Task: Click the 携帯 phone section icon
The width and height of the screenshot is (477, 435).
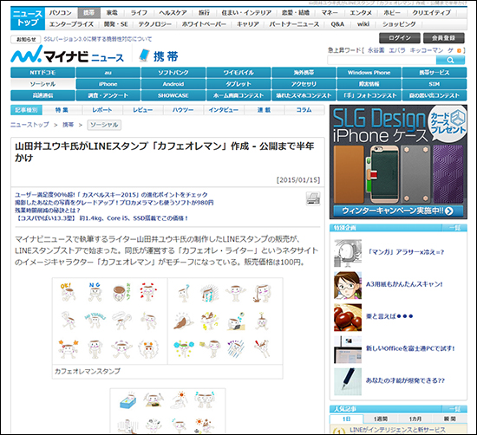Action: [144, 55]
